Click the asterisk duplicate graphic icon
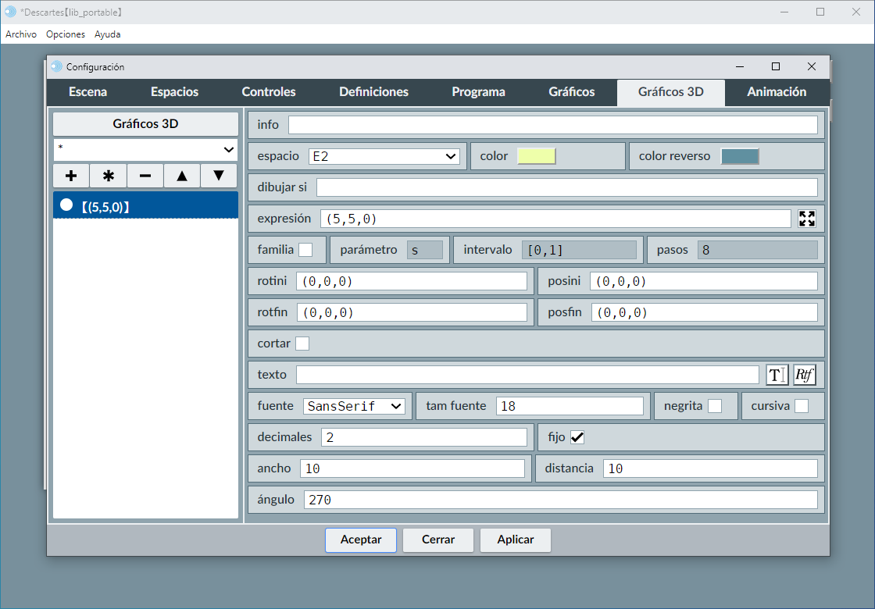Screen dimensions: 875x609 pos(109,176)
